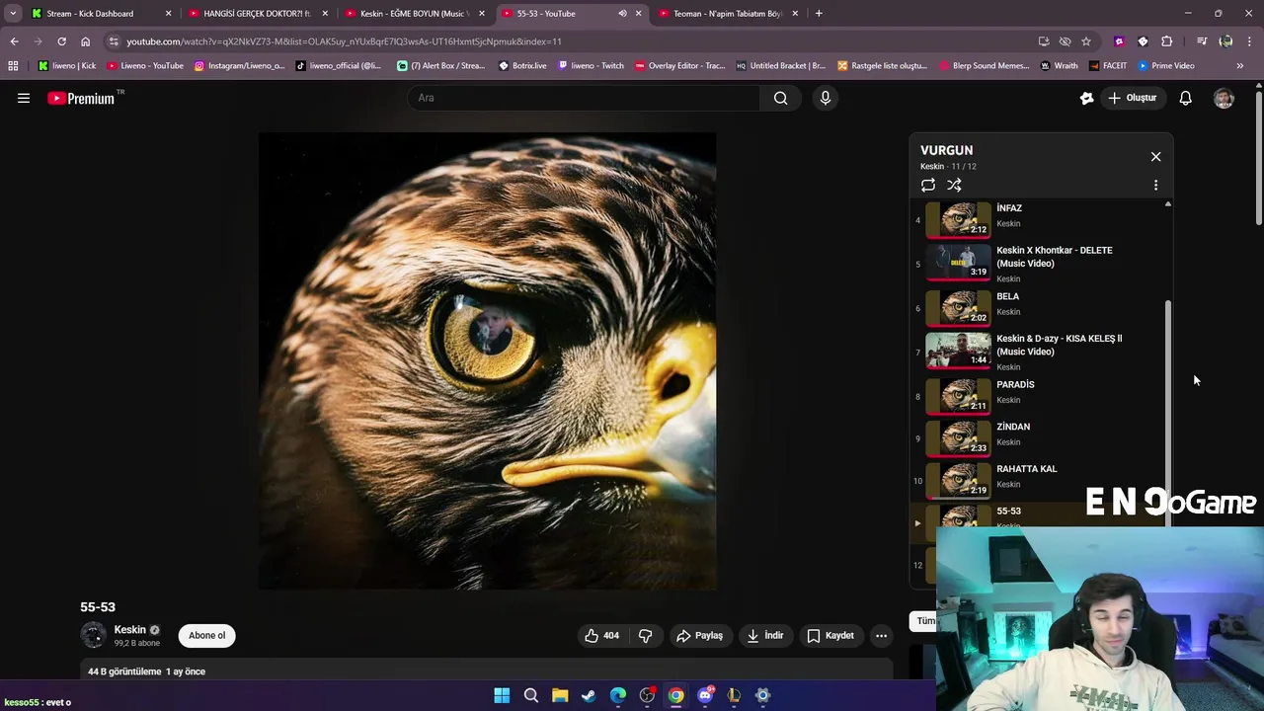Select RAHATTA KAL in the playlist
Viewport: 1264px width, 711px height.
1037,480
